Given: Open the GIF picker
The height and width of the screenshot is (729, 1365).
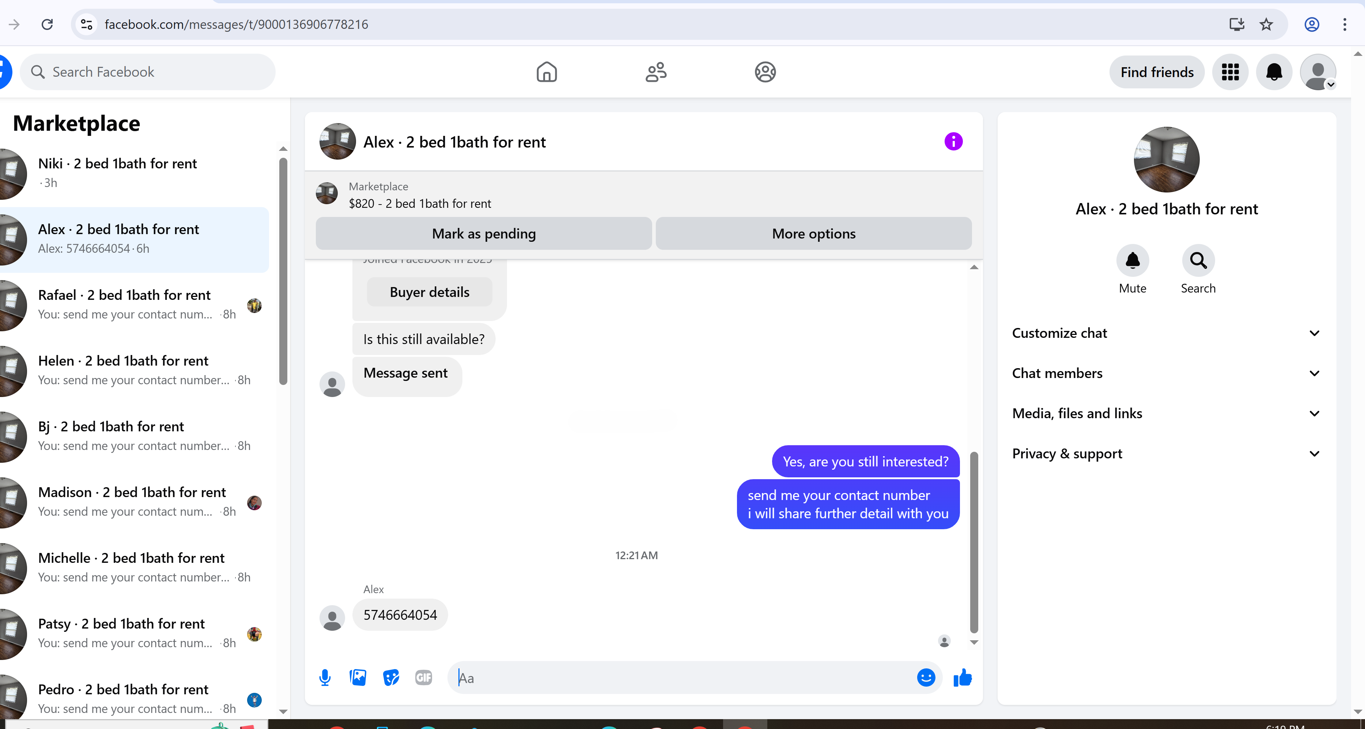Looking at the screenshot, I should 423,678.
